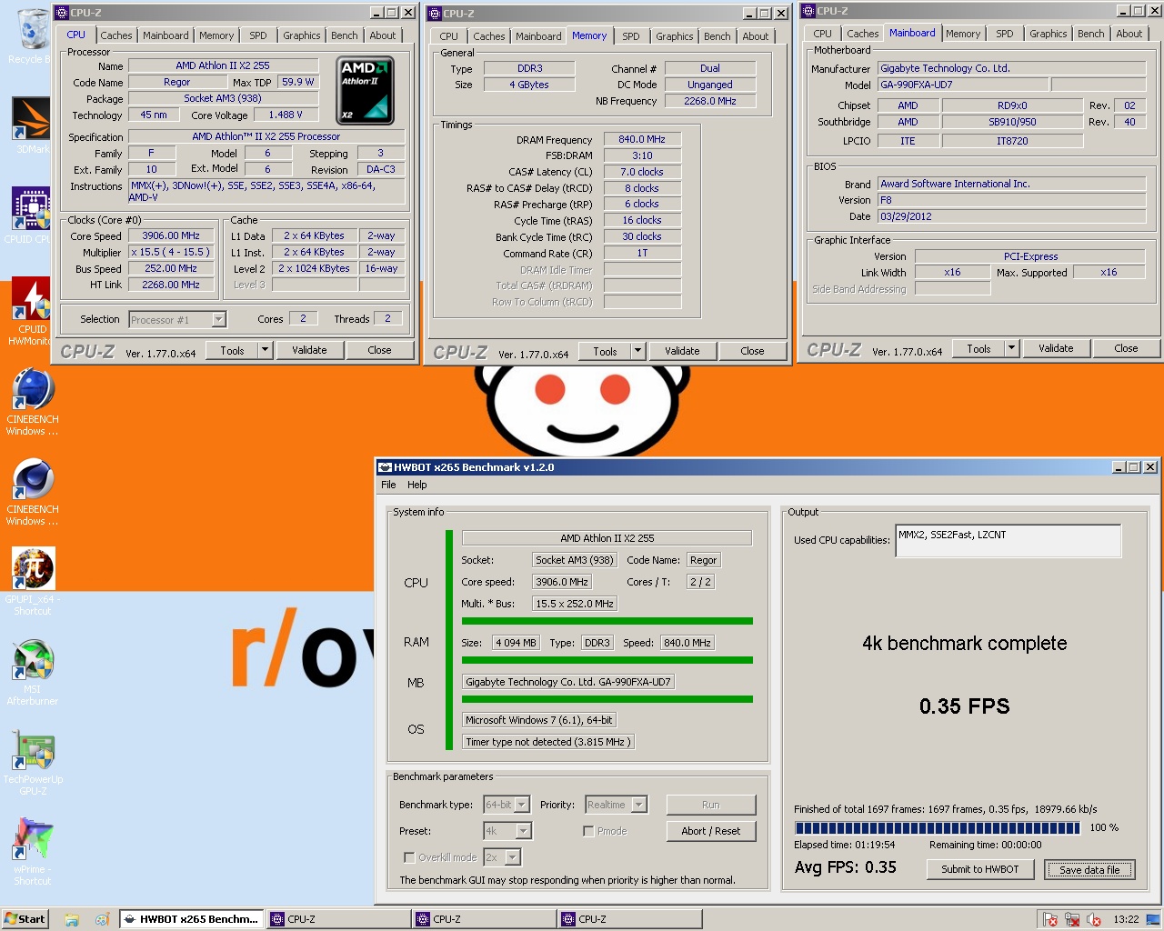Open the GPUPI_x64 desktop shortcut
The width and height of the screenshot is (1164, 931).
click(33, 582)
